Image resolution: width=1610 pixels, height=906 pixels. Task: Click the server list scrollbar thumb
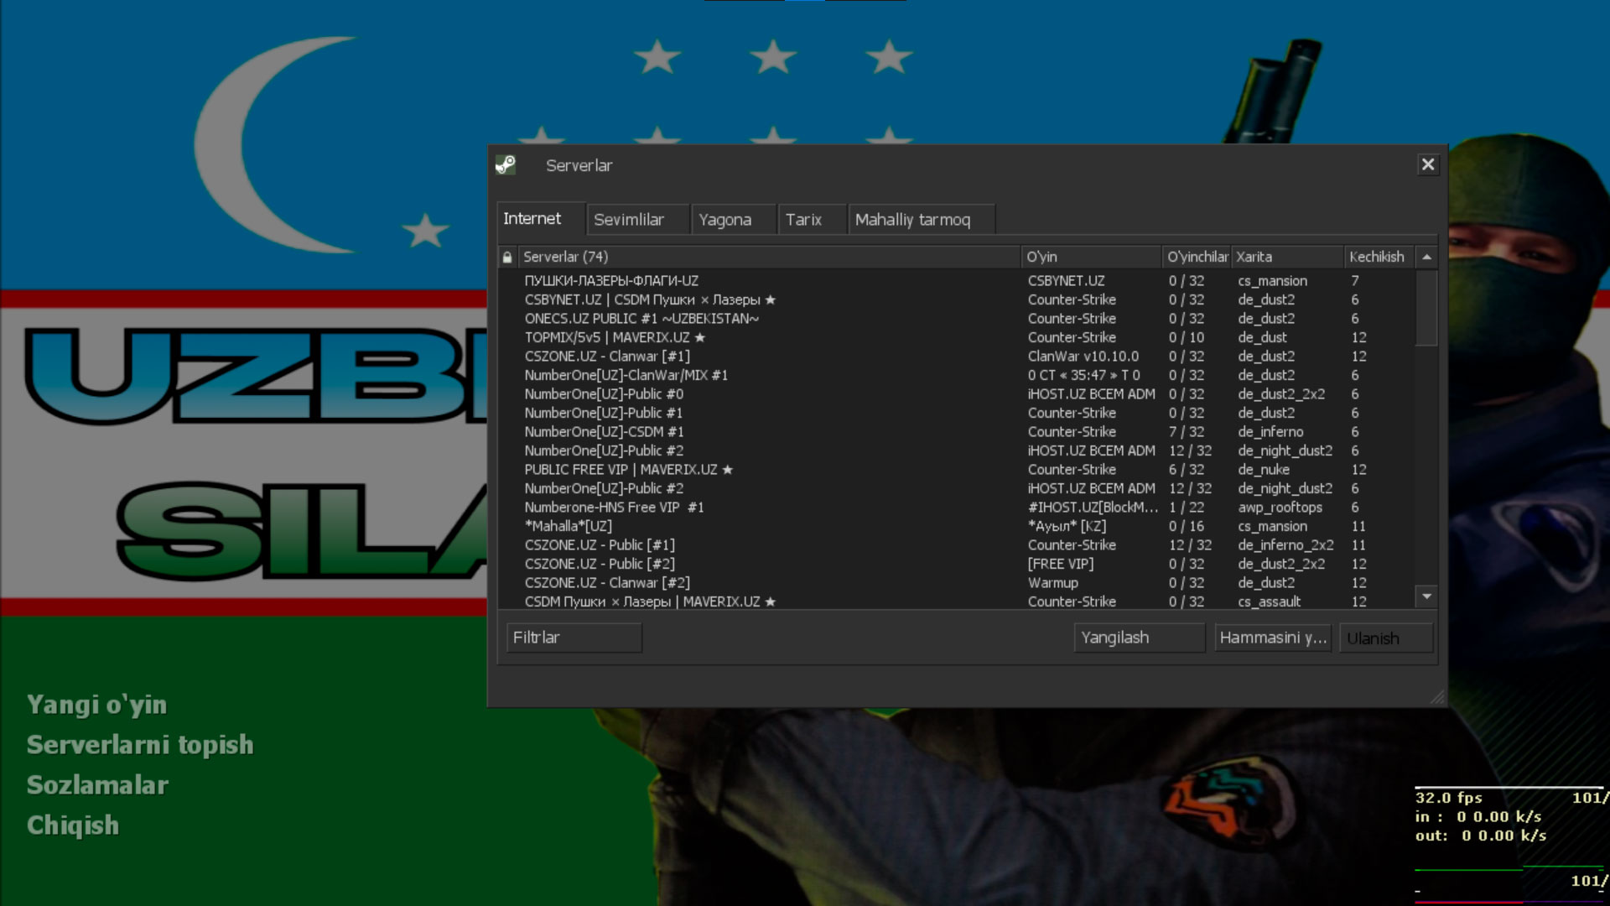(1426, 308)
